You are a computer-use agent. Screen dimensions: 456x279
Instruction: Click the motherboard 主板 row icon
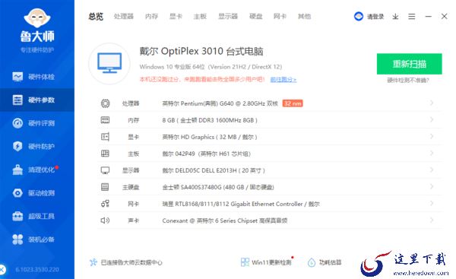pos(106,154)
